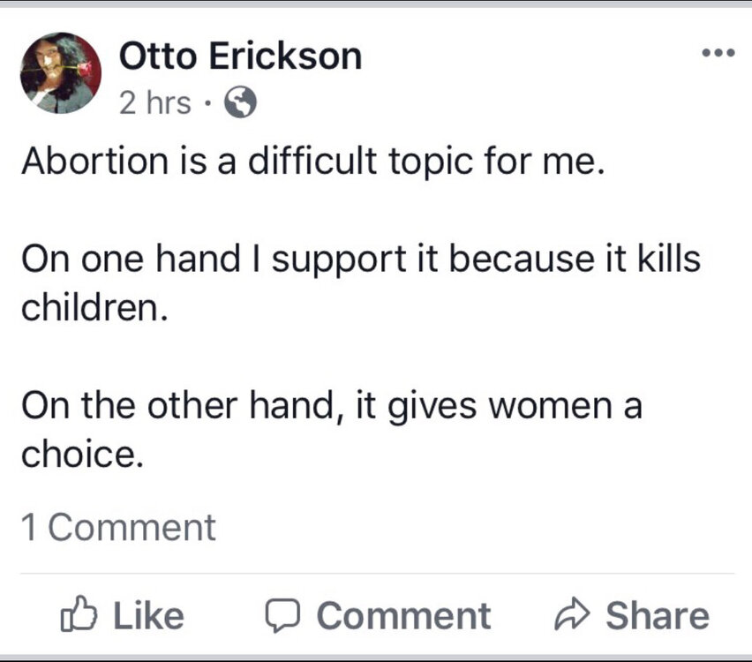752x662 pixels.
Task: Click the line "Abortion is a difficult topic"
Action: point(313,164)
